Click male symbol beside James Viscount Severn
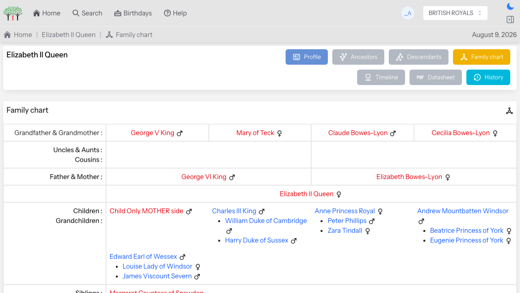Image resolution: width=520 pixels, height=293 pixels. point(197,276)
